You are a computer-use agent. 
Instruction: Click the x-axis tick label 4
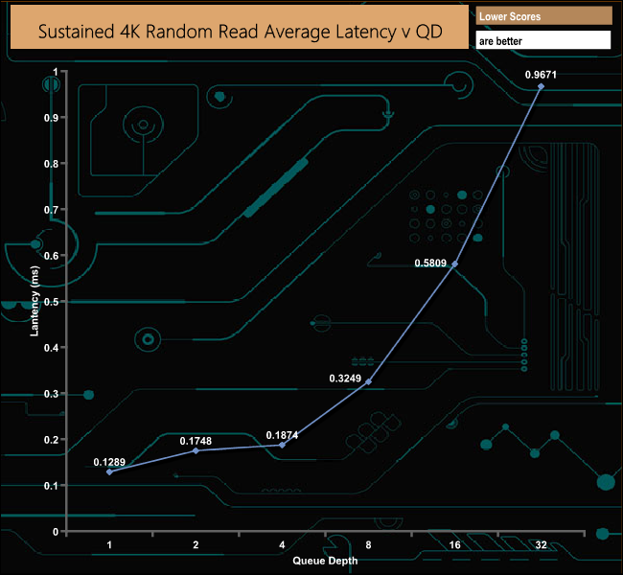click(282, 544)
